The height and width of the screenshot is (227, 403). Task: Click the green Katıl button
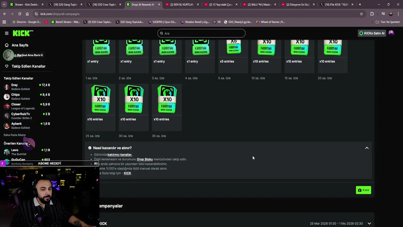pyautogui.click(x=363, y=190)
